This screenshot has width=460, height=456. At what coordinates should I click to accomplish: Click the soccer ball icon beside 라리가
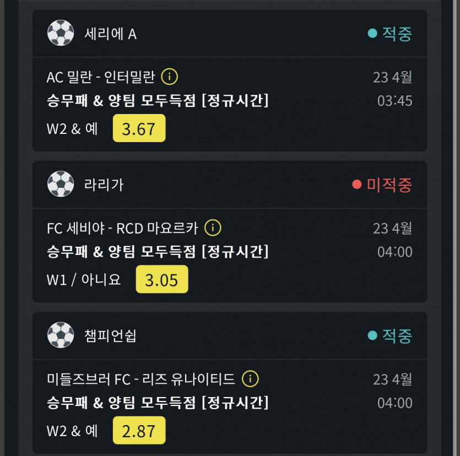point(61,184)
